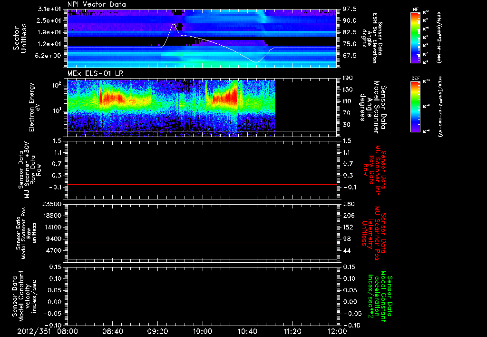Click the '97.5' elevation angle tick label
The height and width of the screenshot is (337, 487).
point(350,9)
